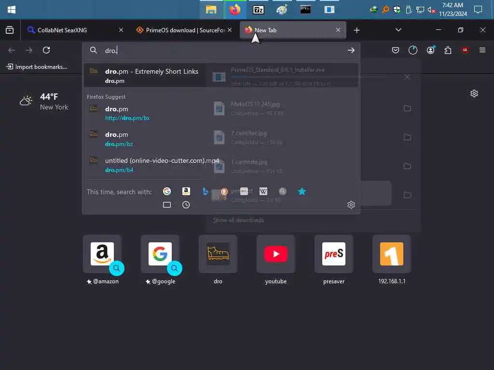Click the 44°F temperature reading
The image size is (494, 370).
[49, 96]
